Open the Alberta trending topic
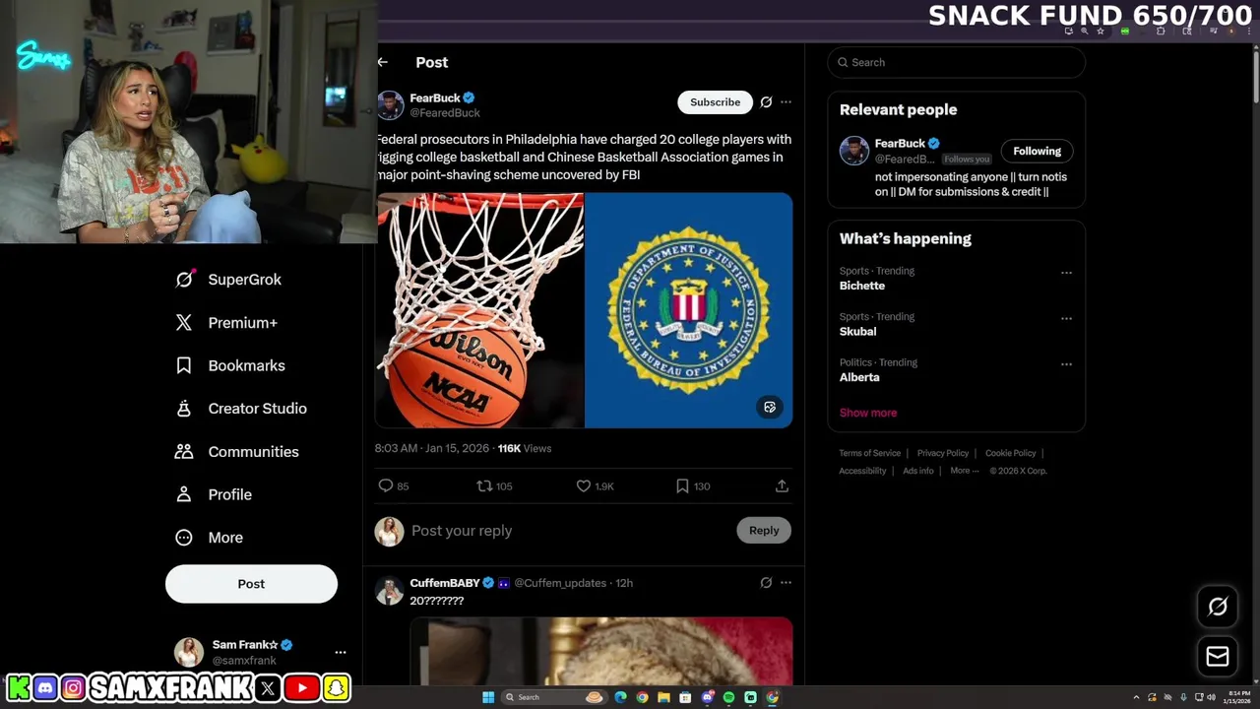Image resolution: width=1260 pixels, height=709 pixels. click(x=859, y=377)
